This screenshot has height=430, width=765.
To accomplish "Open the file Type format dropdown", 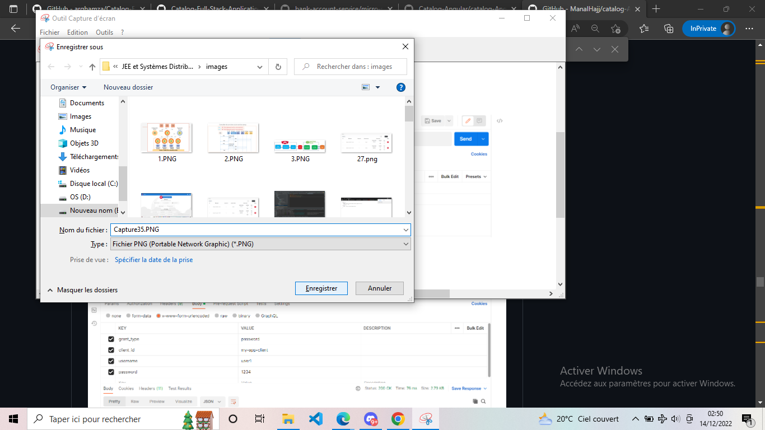I will 405,244.
